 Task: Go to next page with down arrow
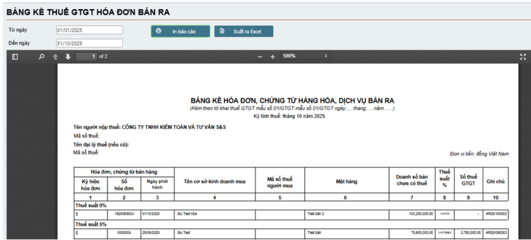68,57
